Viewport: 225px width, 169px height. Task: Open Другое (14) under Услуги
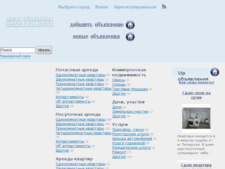(119, 157)
